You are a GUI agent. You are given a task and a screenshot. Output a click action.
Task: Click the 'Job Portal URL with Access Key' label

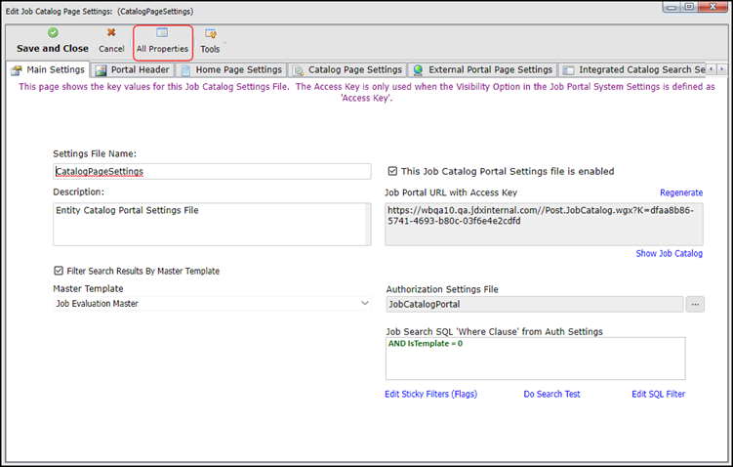451,192
